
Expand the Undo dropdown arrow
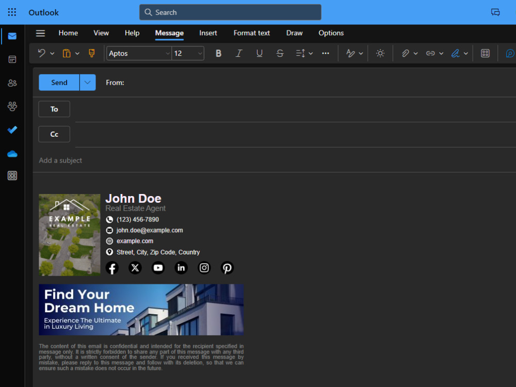coord(52,54)
